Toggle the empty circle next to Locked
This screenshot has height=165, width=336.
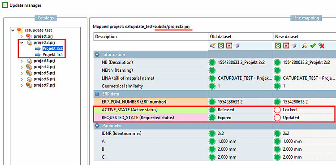coord(277,110)
